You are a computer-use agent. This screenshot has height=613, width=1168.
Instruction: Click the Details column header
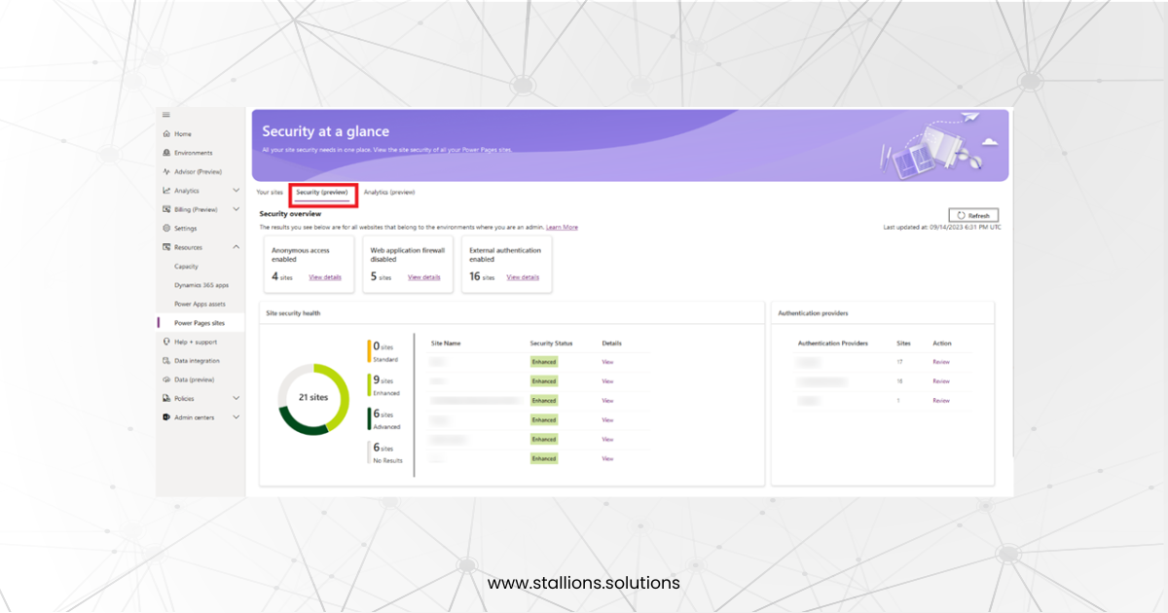tap(611, 343)
